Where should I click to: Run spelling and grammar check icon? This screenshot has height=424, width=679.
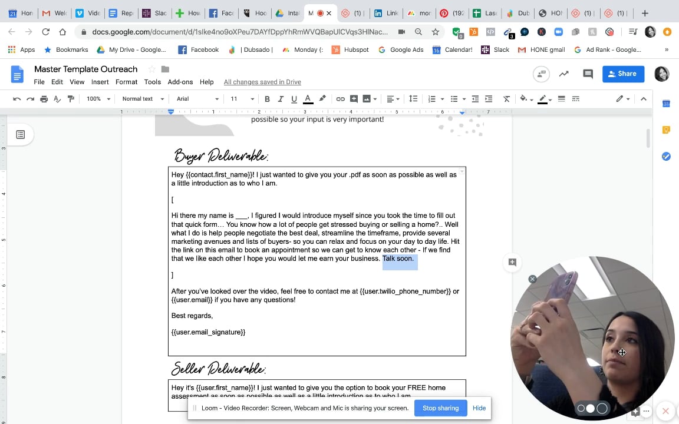[57, 99]
